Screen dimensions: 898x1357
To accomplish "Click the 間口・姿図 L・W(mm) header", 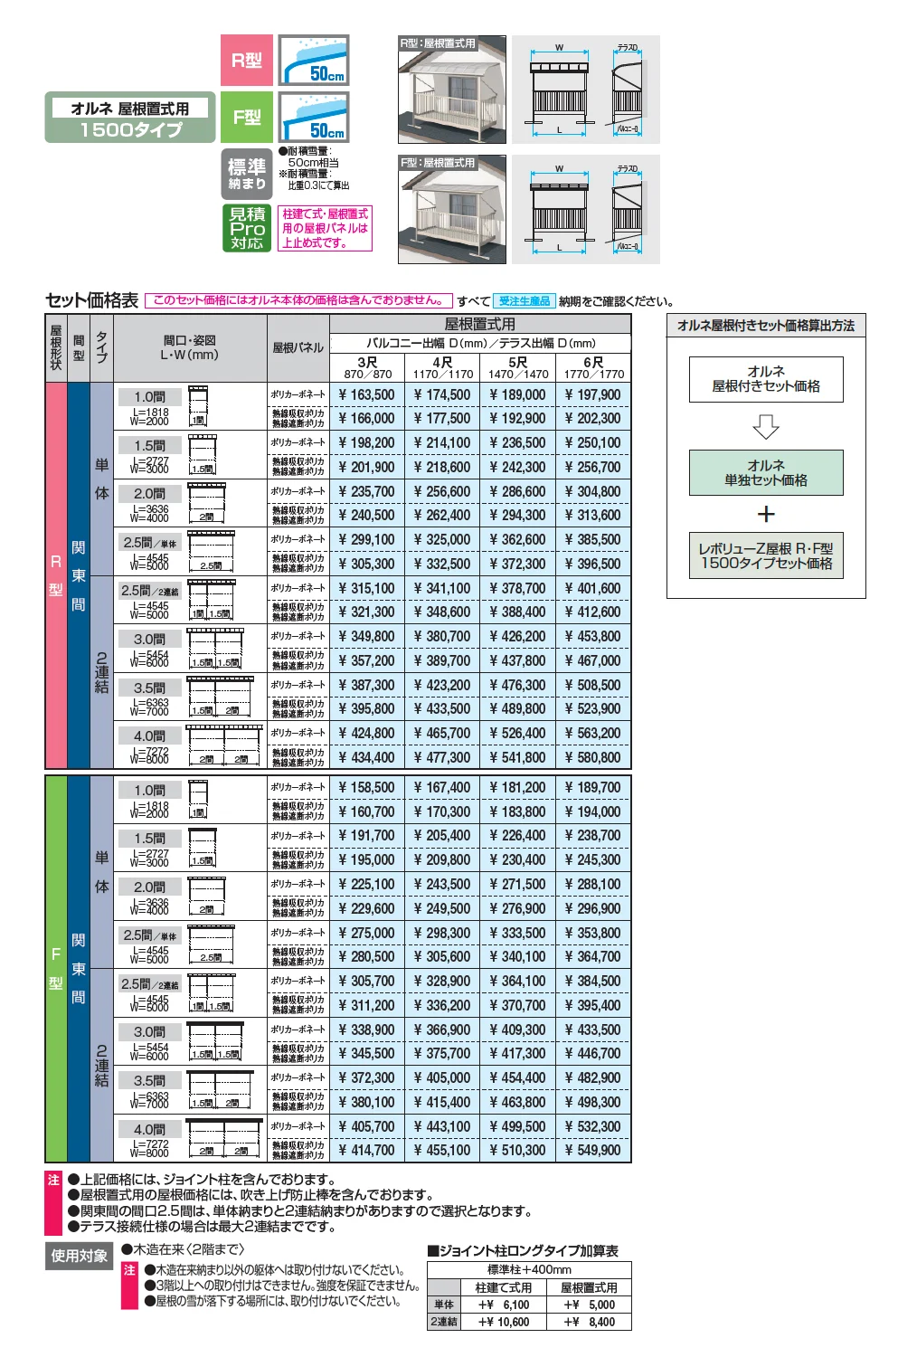I will [x=190, y=347].
